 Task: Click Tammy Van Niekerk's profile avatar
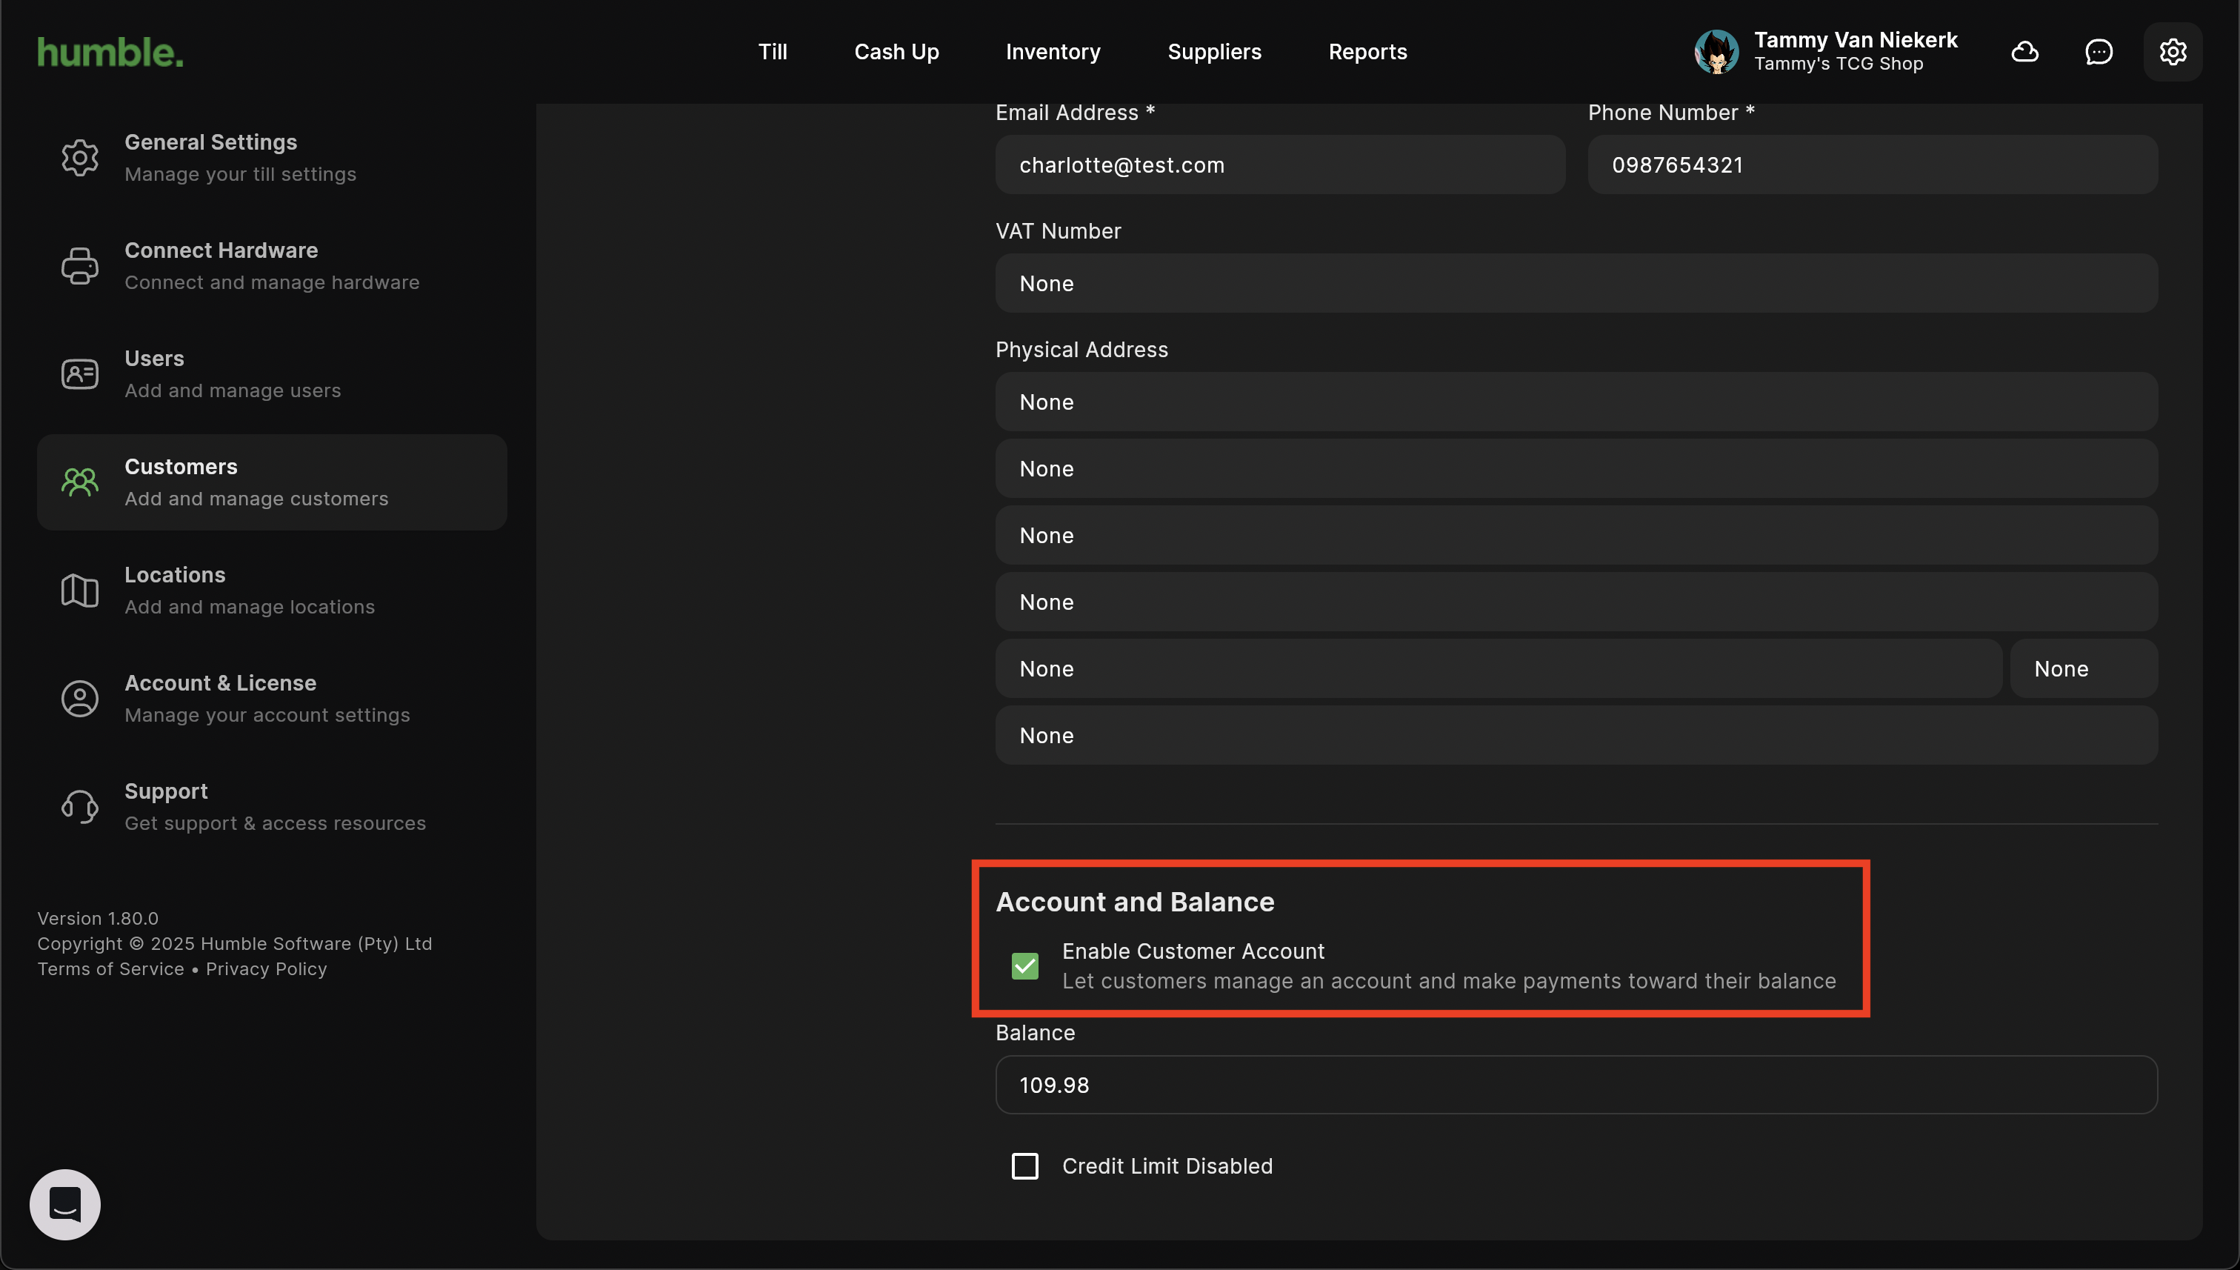click(x=1716, y=53)
